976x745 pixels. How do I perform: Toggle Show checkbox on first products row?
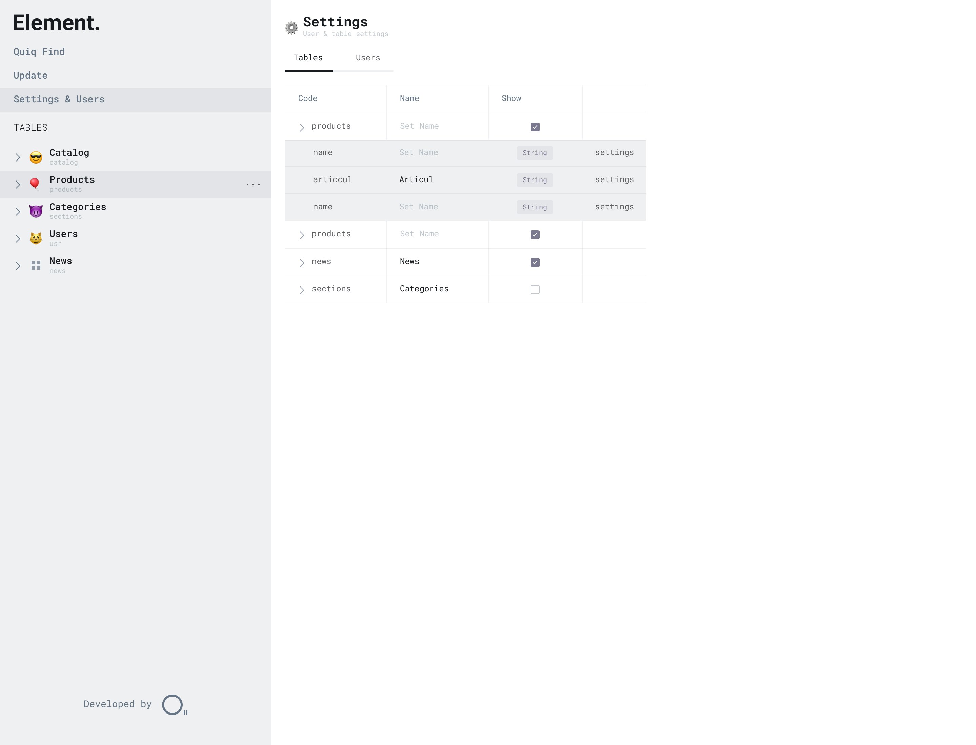coord(535,127)
